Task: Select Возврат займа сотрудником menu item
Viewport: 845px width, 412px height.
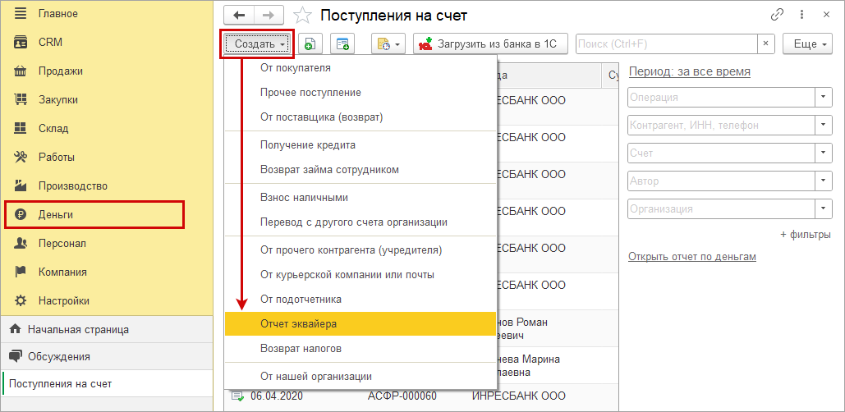Action: tap(360, 170)
